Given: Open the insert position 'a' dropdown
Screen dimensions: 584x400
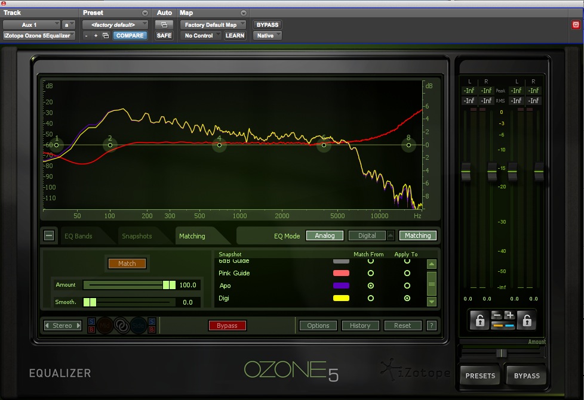Looking at the screenshot, I should pos(68,25).
